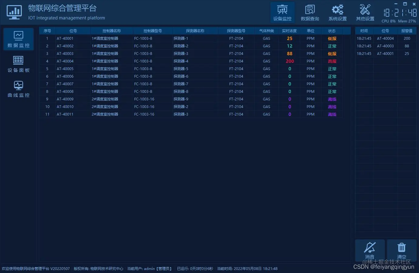The width and height of the screenshot is (419, 273).
Task: Select row number 6 in main table
Action: tap(47, 76)
